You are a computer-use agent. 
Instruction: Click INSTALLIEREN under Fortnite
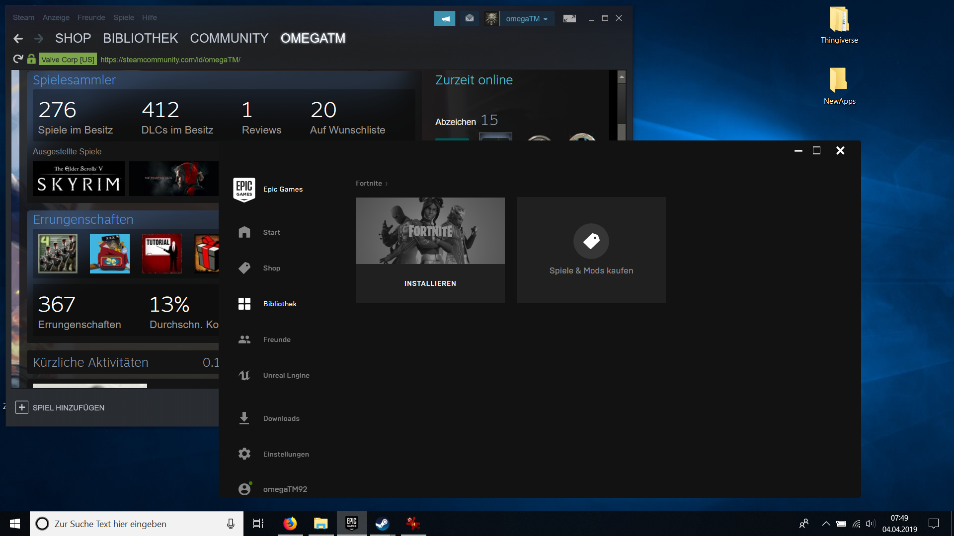[x=430, y=283]
